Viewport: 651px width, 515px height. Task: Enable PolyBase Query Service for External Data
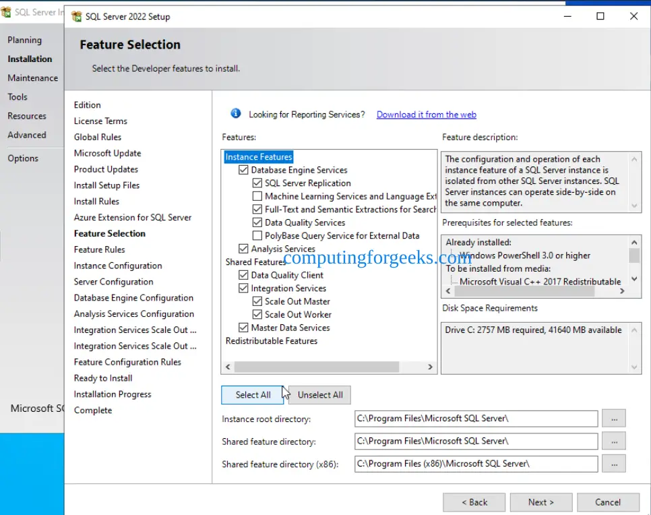(x=257, y=235)
